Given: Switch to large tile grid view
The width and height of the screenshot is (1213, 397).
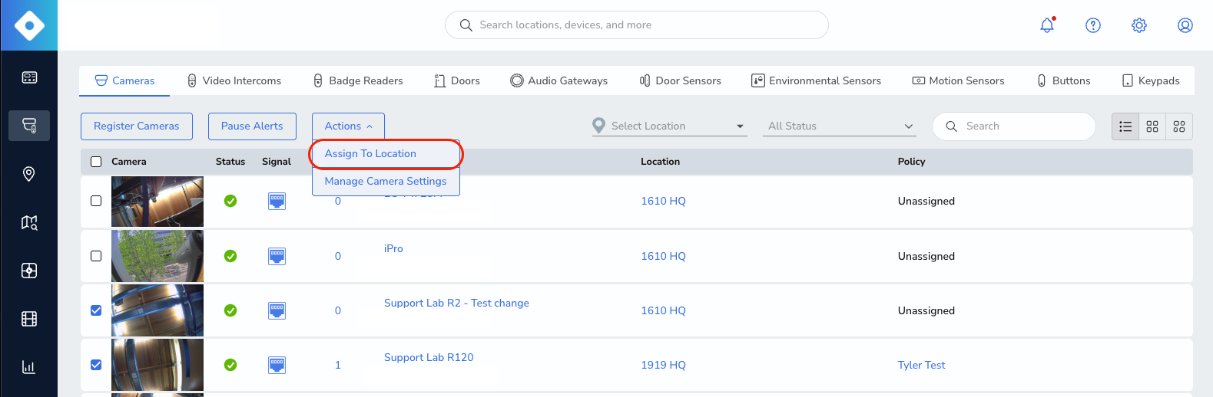Looking at the screenshot, I should (1179, 126).
